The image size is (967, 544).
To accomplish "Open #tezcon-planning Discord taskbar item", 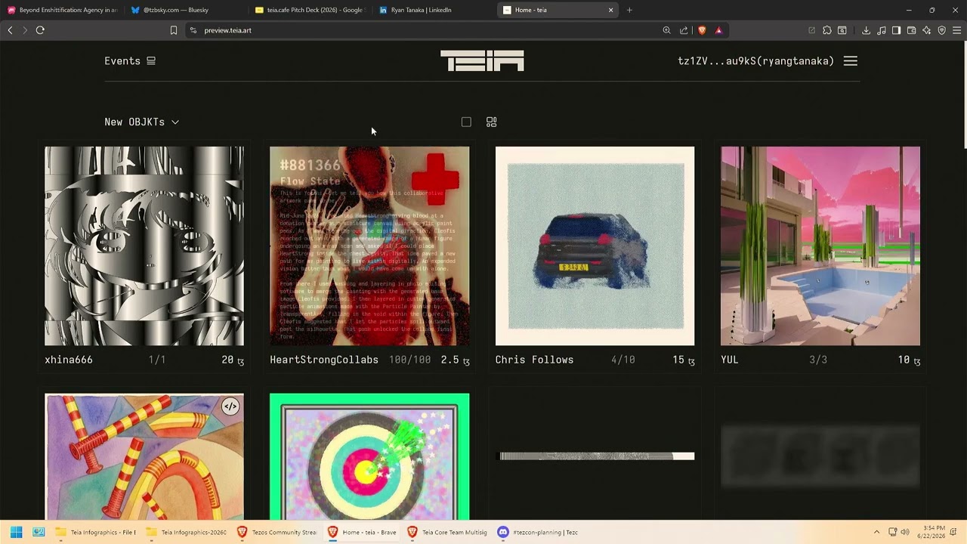I will click(x=538, y=532).
